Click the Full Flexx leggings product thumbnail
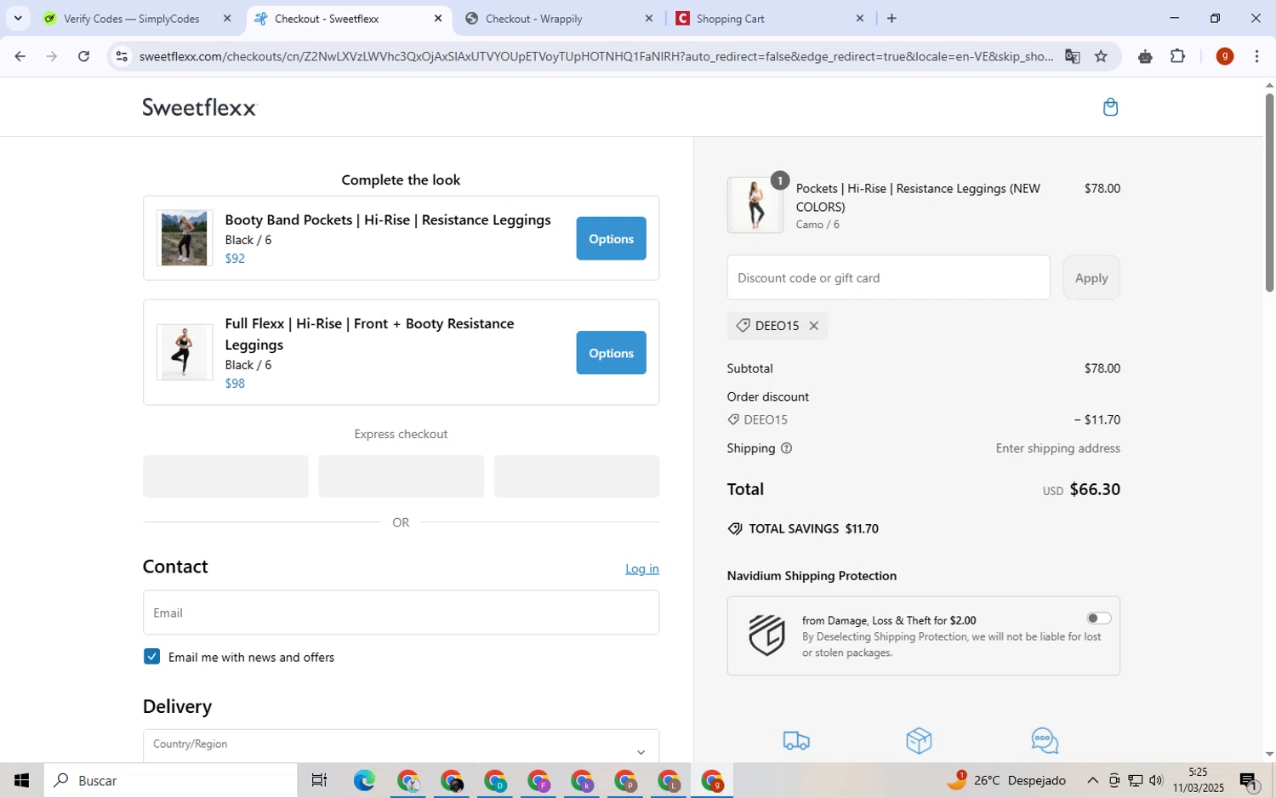The height and width of the screenshot is (798, 1276). click(x=184, y=352)
